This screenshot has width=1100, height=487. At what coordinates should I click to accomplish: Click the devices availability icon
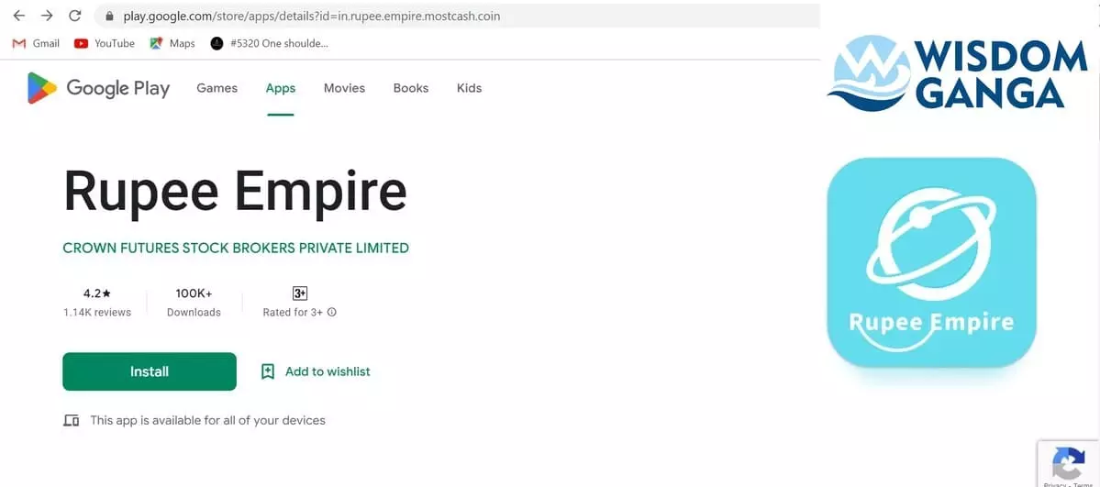[71, 420]
